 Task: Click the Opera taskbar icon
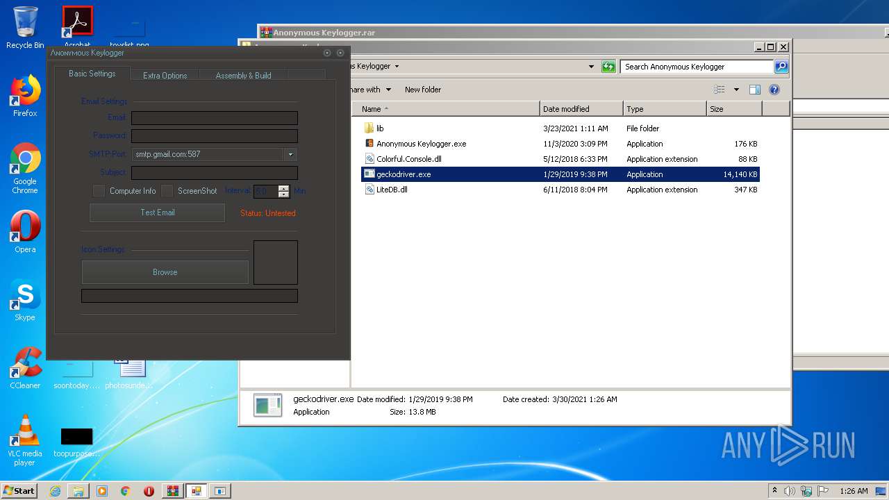coord(149,491)
